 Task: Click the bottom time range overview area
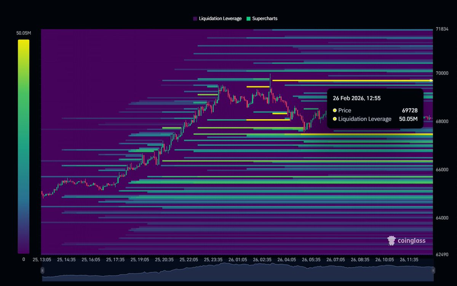238,272
